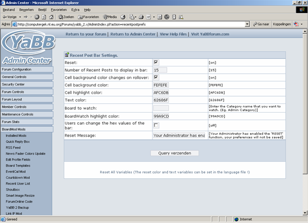Expand the General Controls sidebar section

[27, 77]
